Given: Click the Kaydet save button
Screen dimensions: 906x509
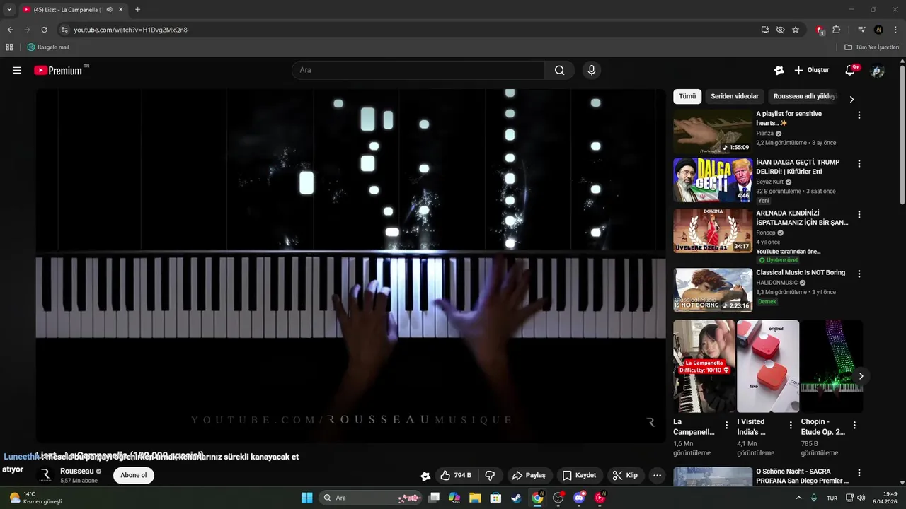Looking at the screenshot, I should point(579,475).
